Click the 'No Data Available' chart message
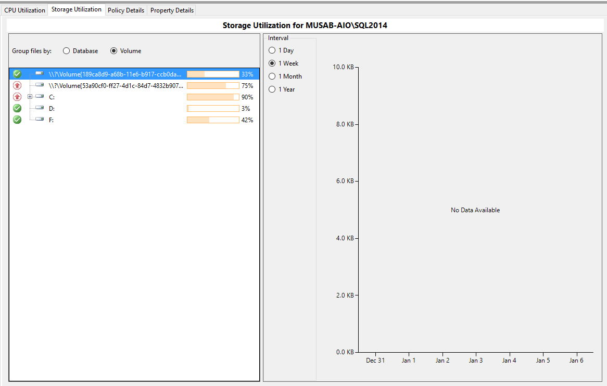 475,210
